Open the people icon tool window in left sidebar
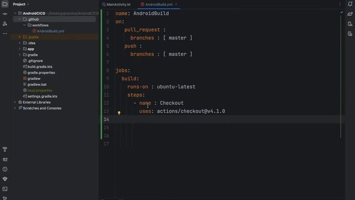This screenshot has height=200, width=355. coord(5,23)
